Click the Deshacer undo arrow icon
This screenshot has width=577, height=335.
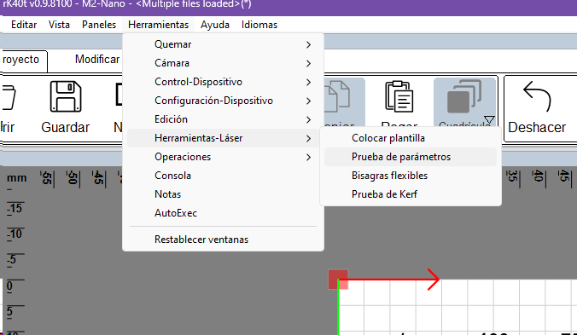(x=537, y=96)
